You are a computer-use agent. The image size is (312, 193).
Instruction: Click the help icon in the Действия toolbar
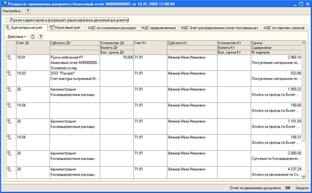pos(41,37)
